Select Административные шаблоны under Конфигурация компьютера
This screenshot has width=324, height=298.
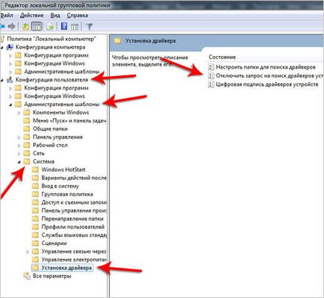[x=62, y=72]
